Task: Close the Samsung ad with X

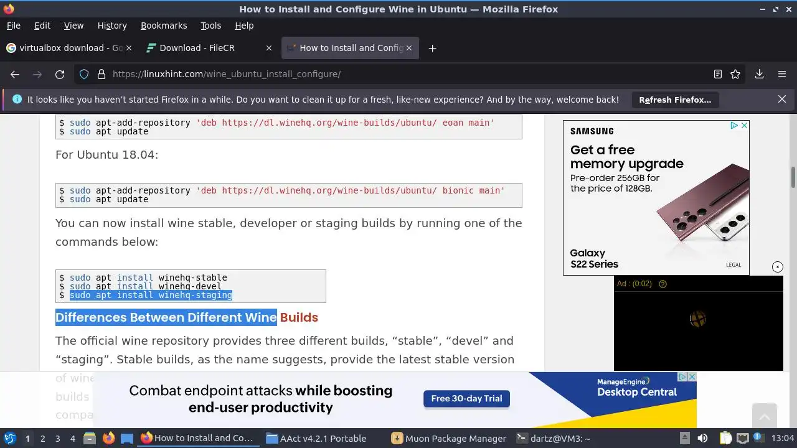Action: (x=744, y=125)
